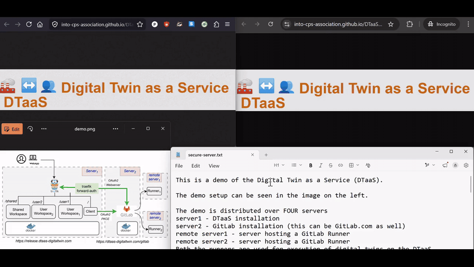The image size is (474, 267).
Task: Click the Digital Twin as a Service heading in Firefox
Action: click(117, 95)
